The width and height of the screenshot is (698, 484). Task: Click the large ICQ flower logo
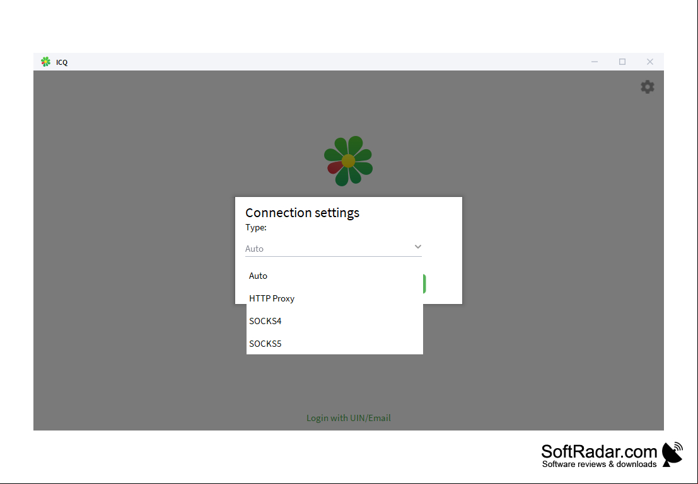click(349, 161)
